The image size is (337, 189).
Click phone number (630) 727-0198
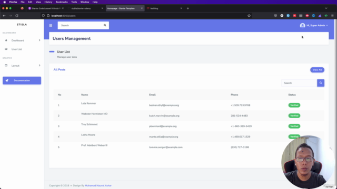point(240,147)
